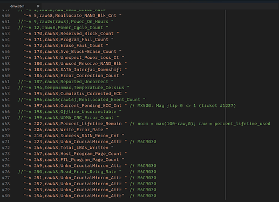Click commented Read_Error_Retry_Rate line
The height and width of the screenshot is (202, 279).
(87, 172)
